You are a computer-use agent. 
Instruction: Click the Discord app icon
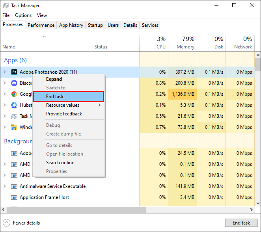click(x=14, y=83)
